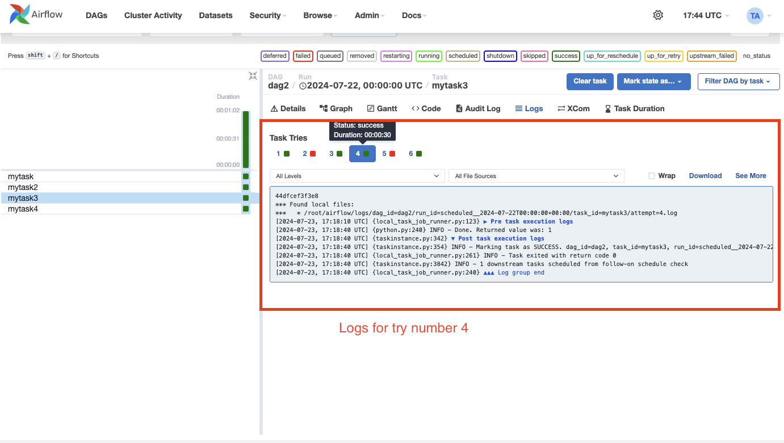Toggle the failed status filter
784x443 pixels.
point(303,56)
